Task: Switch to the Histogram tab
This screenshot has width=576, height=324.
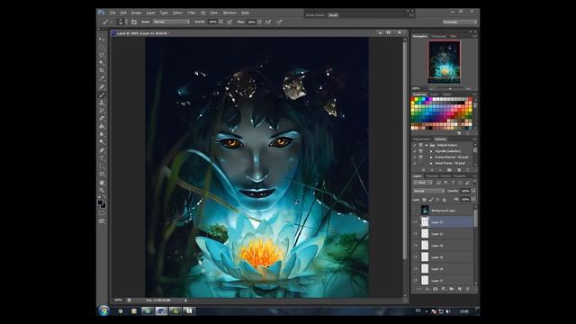Action: point(438,36)
